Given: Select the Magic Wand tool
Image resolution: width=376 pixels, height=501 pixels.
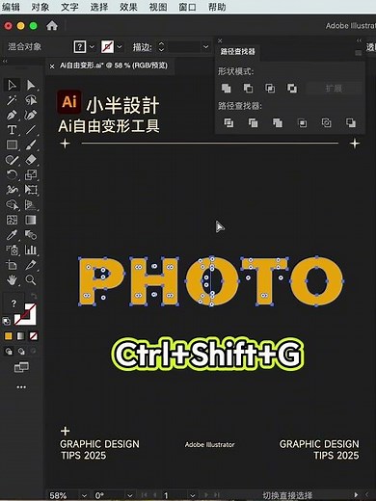Looking at the screenshot, I should click(x=13, y=100).
